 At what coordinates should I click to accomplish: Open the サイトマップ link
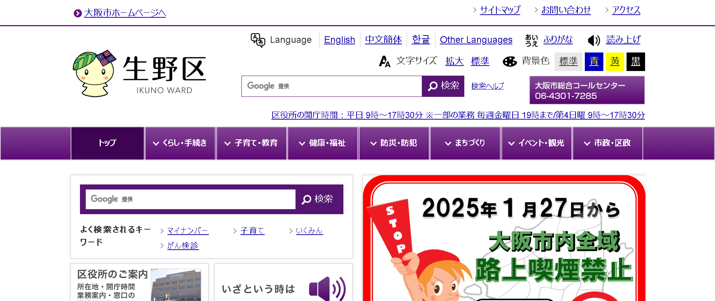[500, 10]
